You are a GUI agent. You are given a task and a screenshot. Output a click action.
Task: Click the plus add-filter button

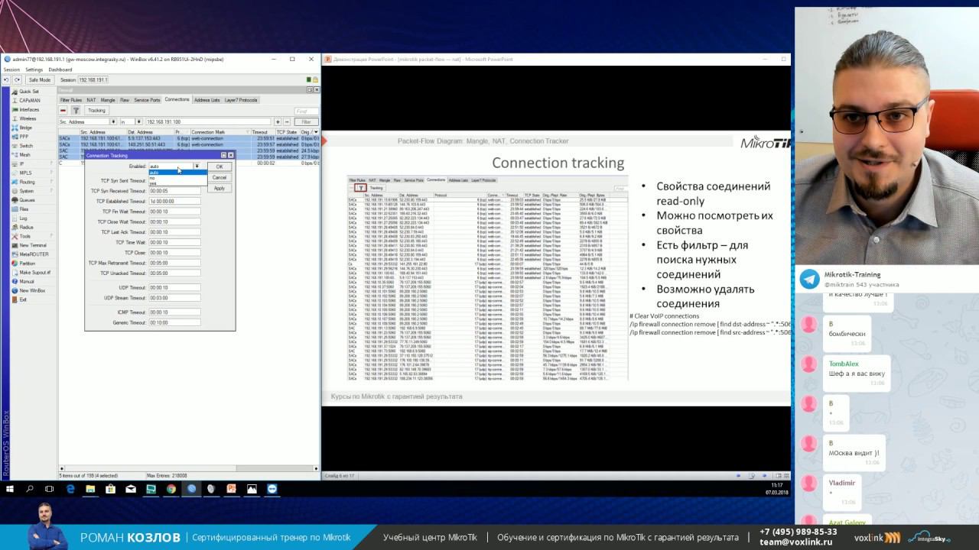[278, 121]
